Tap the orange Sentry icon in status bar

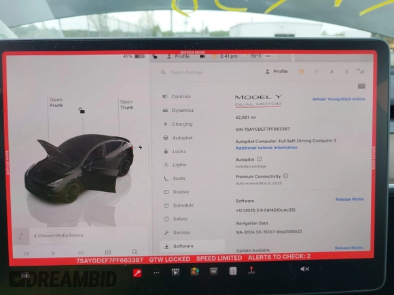point(214,56)
